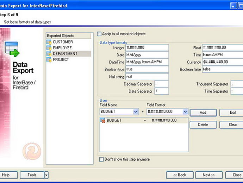Click the Float format field
This screenshot has width=243, height=183.
(223, 48)
